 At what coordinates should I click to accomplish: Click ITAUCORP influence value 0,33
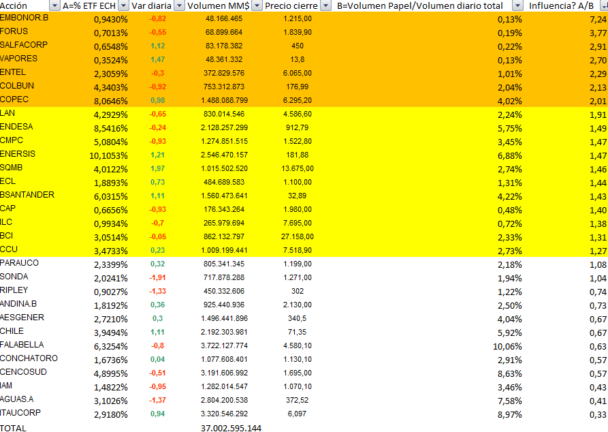598,414
